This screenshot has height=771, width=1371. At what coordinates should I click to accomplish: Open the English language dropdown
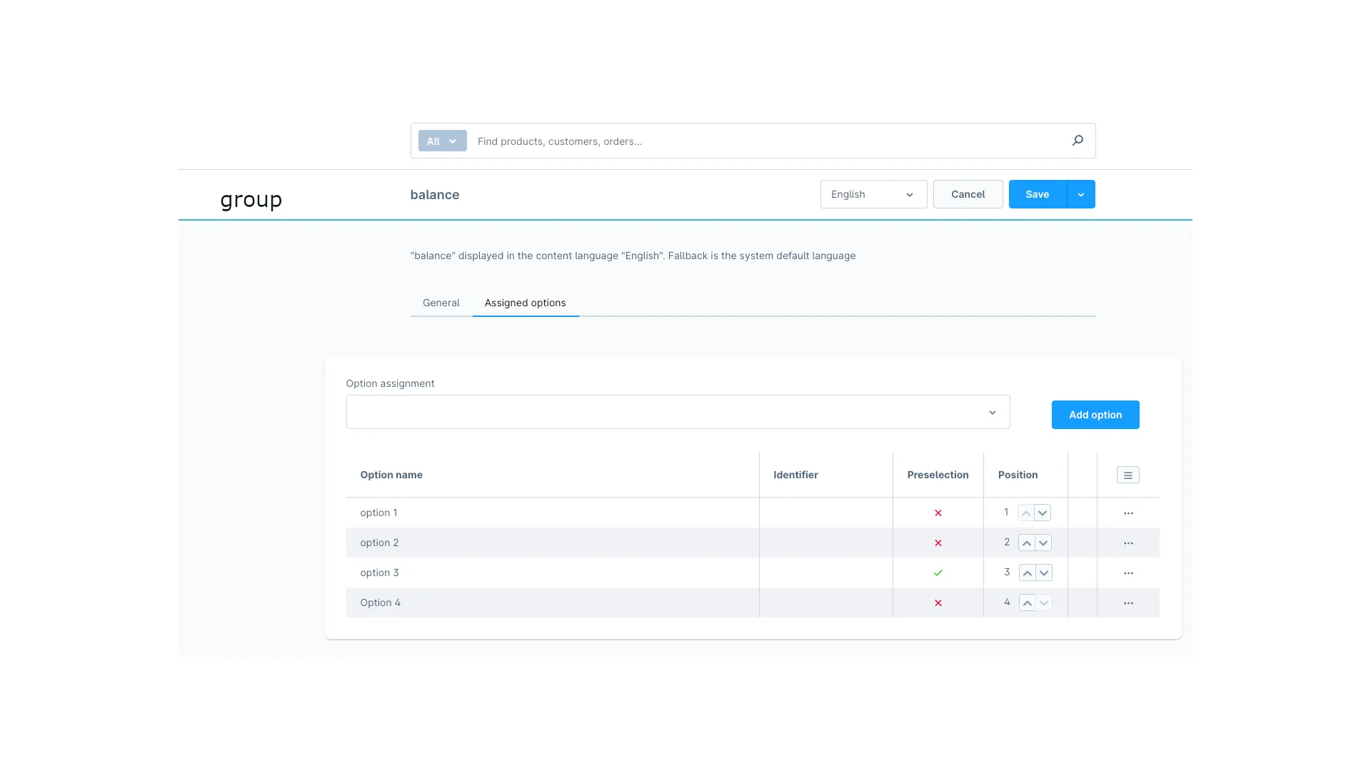point(873,194)
